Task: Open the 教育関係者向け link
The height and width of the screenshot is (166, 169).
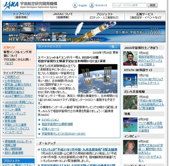Action: coord(14,88)
